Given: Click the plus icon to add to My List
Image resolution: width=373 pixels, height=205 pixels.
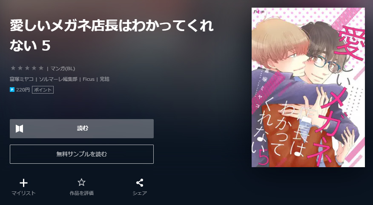Looking at the screenshot, I should [23, 183].
